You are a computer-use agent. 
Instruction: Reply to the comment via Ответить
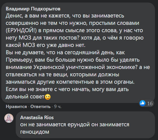(40, 107)
